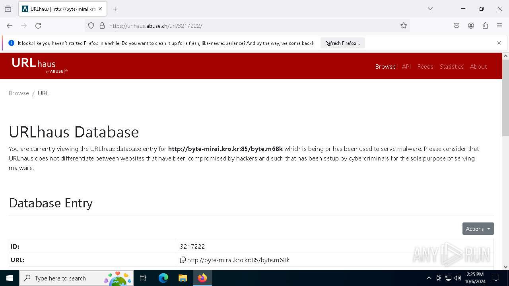Open Task View on taskbar
This screenshot has width=509, height=286.
[x=144, y=278]
